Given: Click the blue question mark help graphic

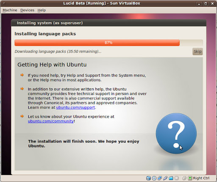Looking at the screenshot, I should [x=176, y=133].
